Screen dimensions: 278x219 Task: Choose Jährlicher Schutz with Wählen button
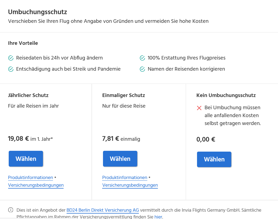pyautogui.click(x=26, y=159)
